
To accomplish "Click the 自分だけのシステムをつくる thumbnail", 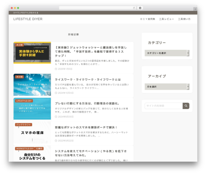I will click(x=32, y=153).
